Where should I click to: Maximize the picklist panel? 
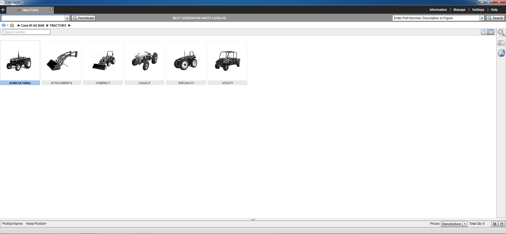click(x=502, y=224)
